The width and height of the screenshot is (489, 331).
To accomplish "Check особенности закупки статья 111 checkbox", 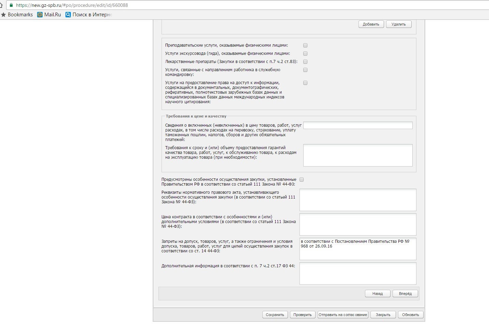I will coord(302,179).
